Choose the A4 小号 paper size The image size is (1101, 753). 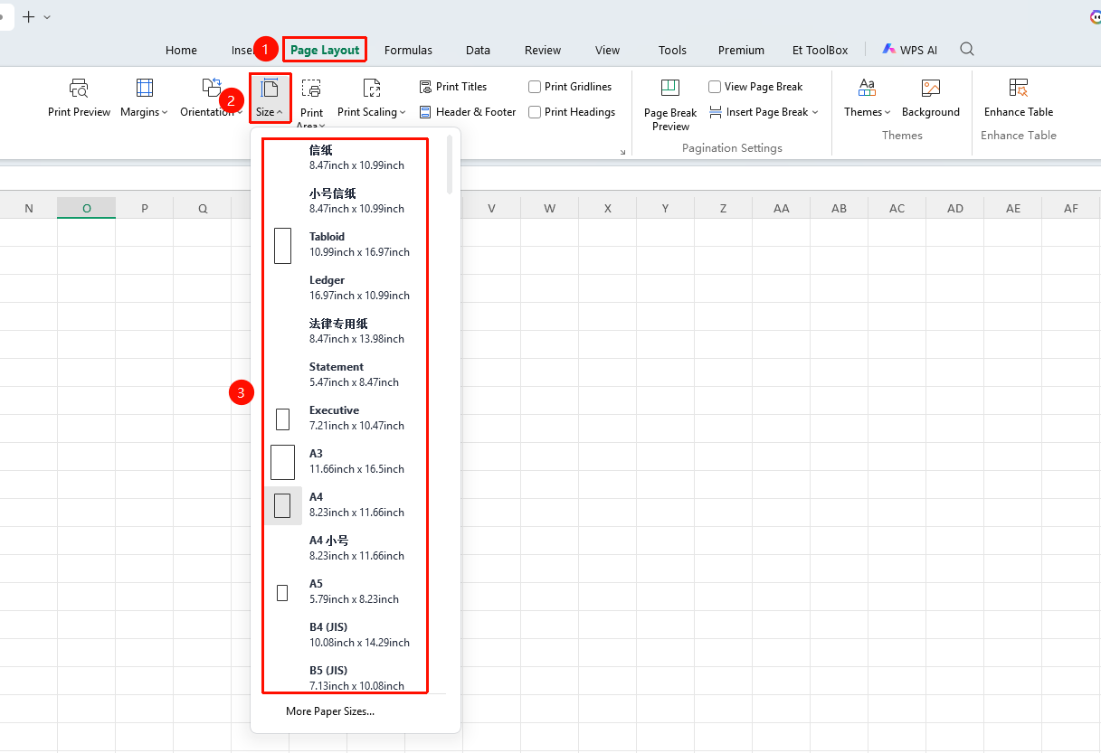(x=346, y=548)
